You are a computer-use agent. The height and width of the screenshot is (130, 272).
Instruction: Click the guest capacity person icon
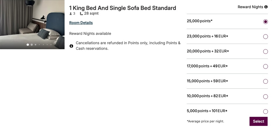71,13
